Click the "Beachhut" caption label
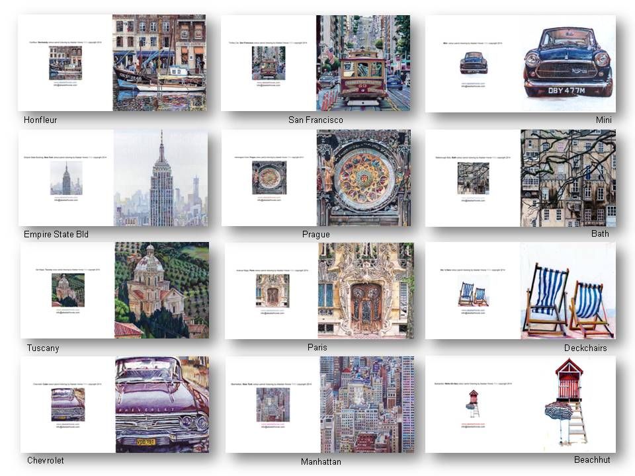This screenshot has width=635, height=476. click(x=592, y=459)
